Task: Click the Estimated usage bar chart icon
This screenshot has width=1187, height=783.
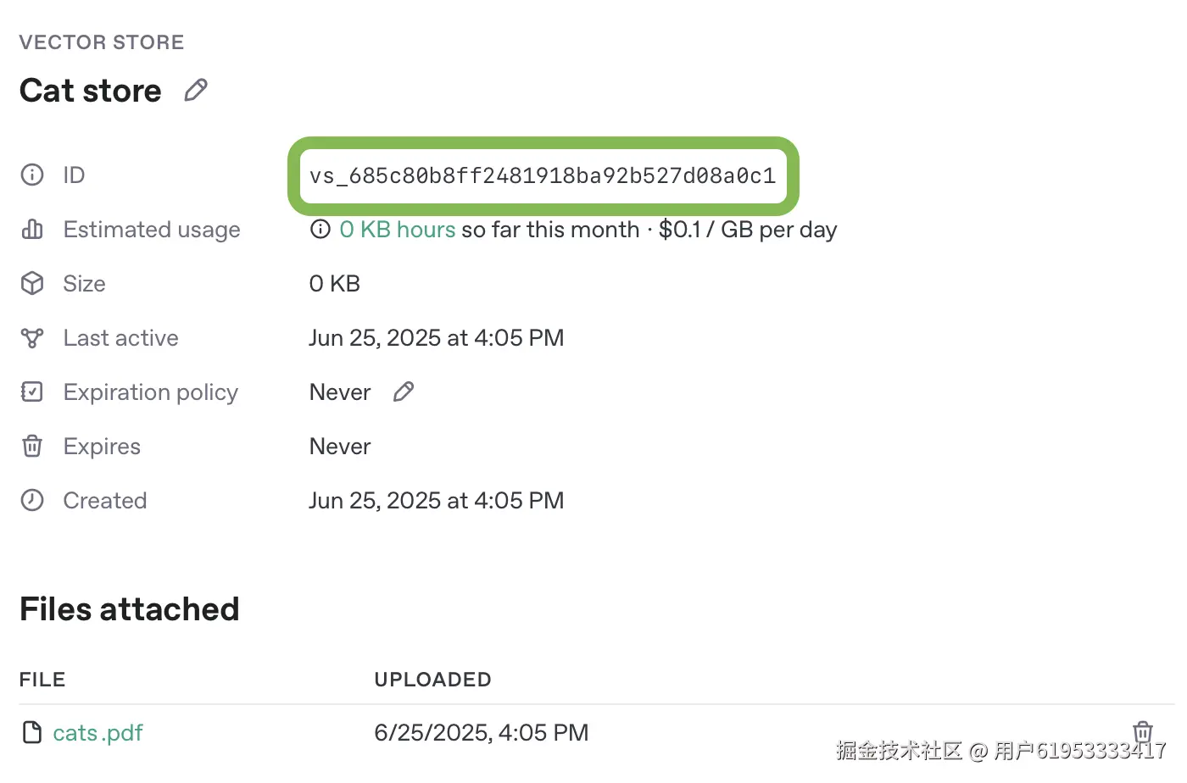Action: (32, 230)
